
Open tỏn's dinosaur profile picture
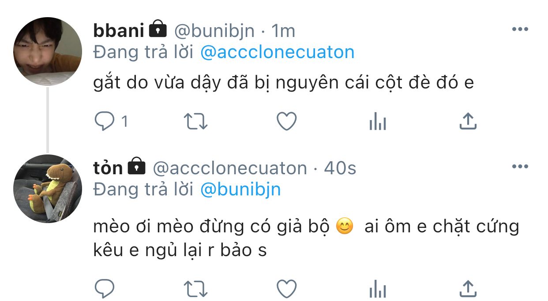pos(48,188)
